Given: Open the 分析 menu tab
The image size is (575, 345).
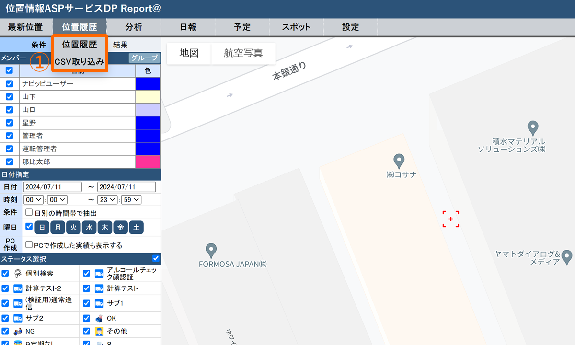Looking at the screenshot, I should [x=134, y=27].
